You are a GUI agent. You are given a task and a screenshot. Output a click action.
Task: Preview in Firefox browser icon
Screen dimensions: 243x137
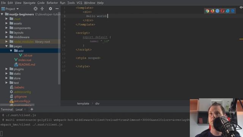[212, 11]
